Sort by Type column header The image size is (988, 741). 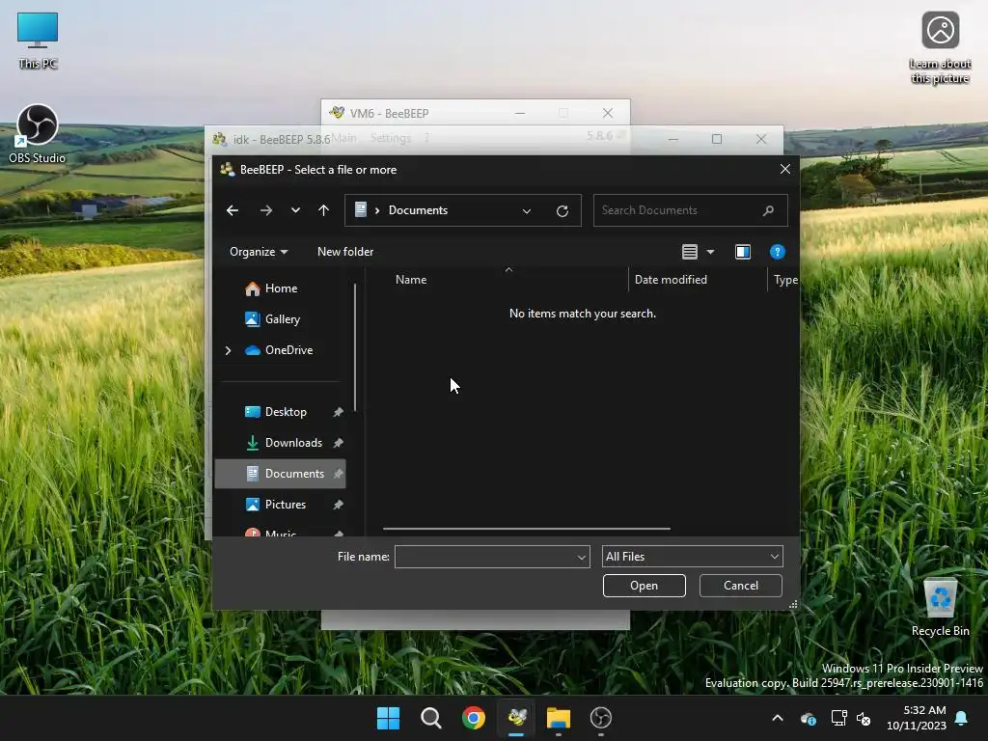point(785,280)
